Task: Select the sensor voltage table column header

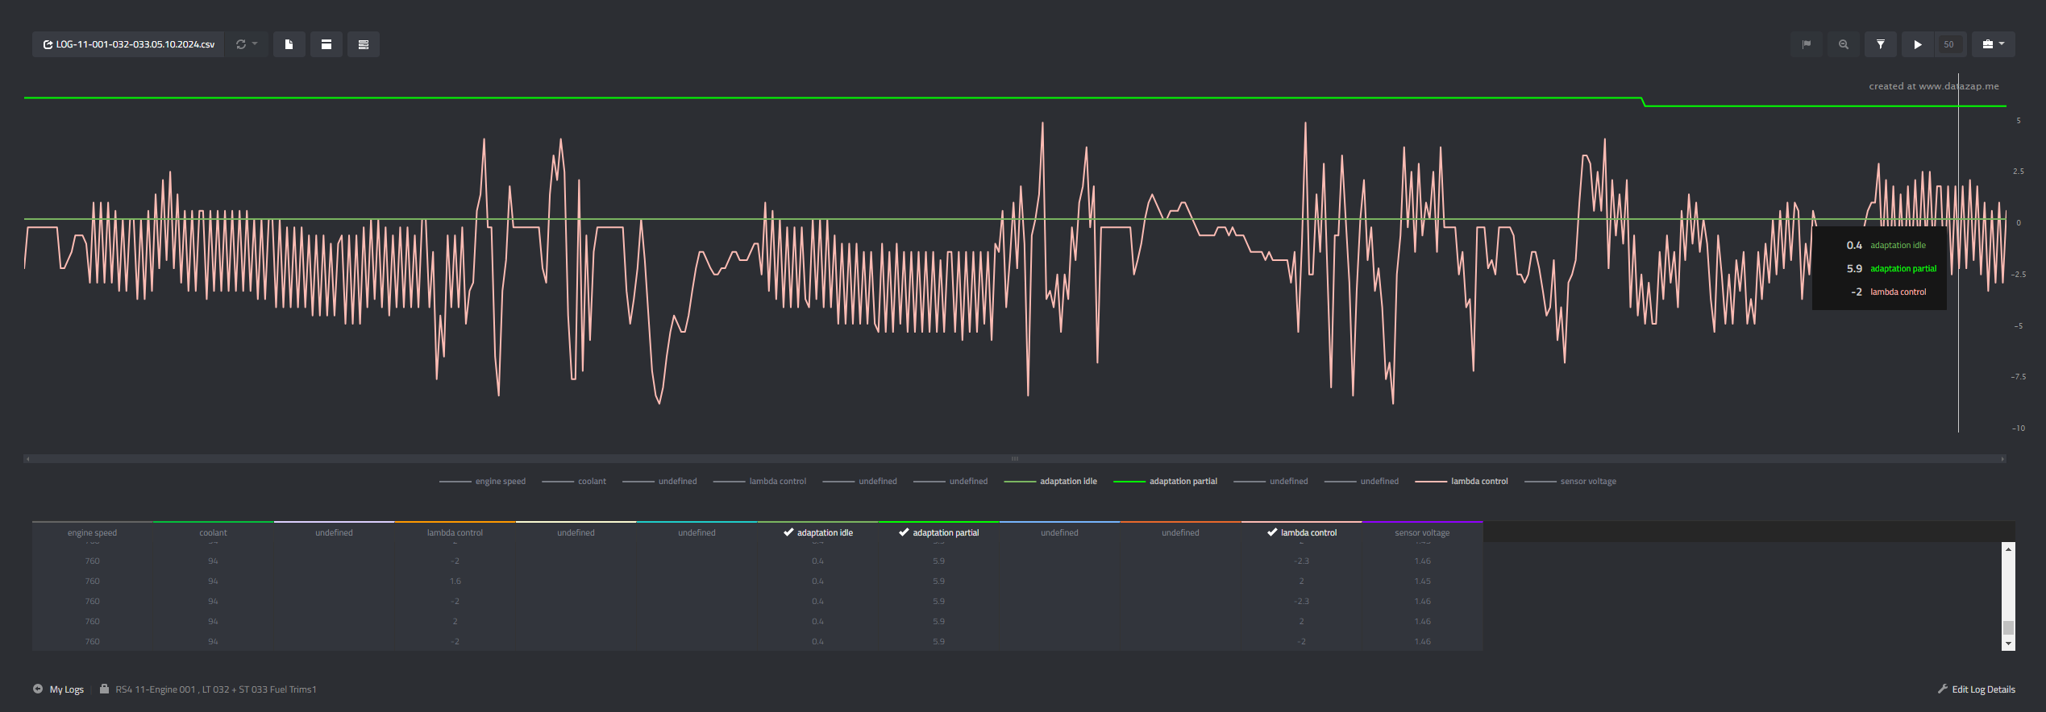Action: [x=1422, y=532]
